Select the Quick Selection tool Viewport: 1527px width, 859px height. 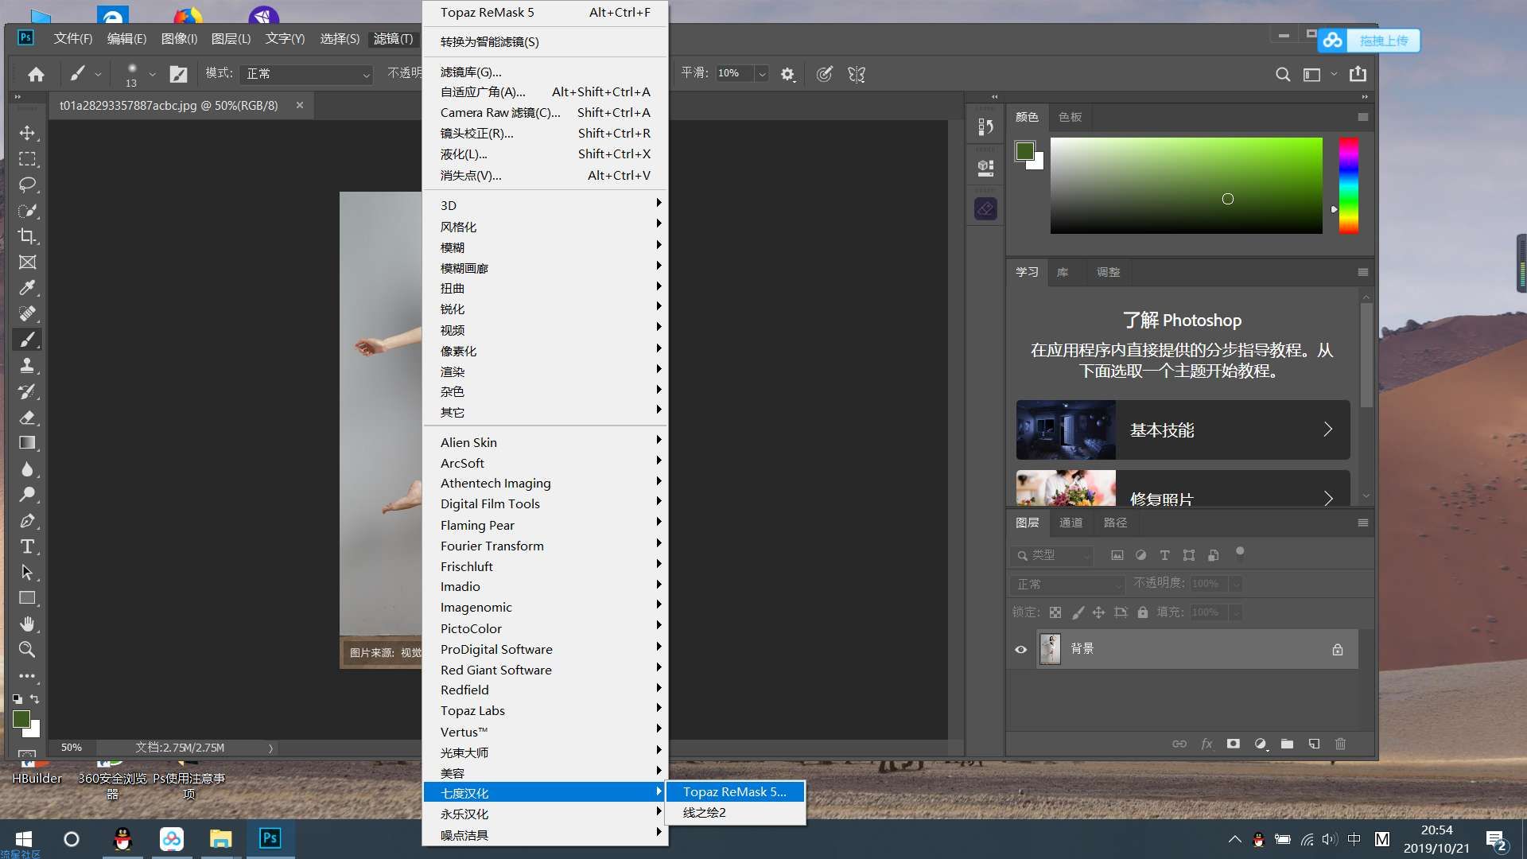(x=27, y=211)
